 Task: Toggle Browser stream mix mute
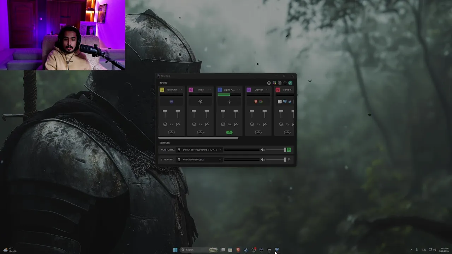[x=264, y=124]
